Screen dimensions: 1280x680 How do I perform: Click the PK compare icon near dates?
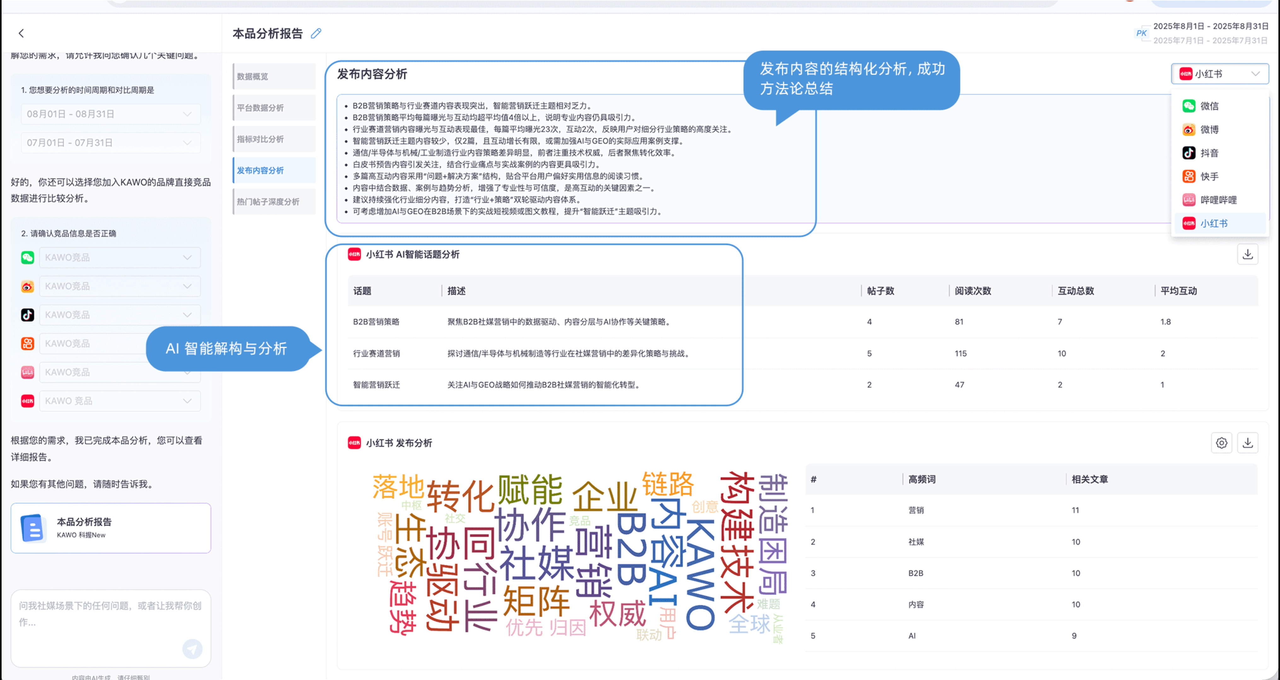(1141, 33)
